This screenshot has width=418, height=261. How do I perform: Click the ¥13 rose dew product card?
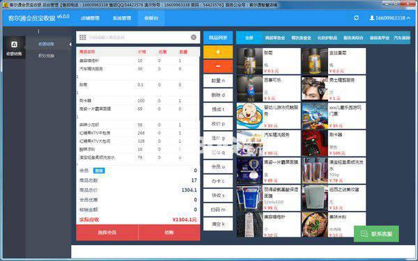pos(334,198)
